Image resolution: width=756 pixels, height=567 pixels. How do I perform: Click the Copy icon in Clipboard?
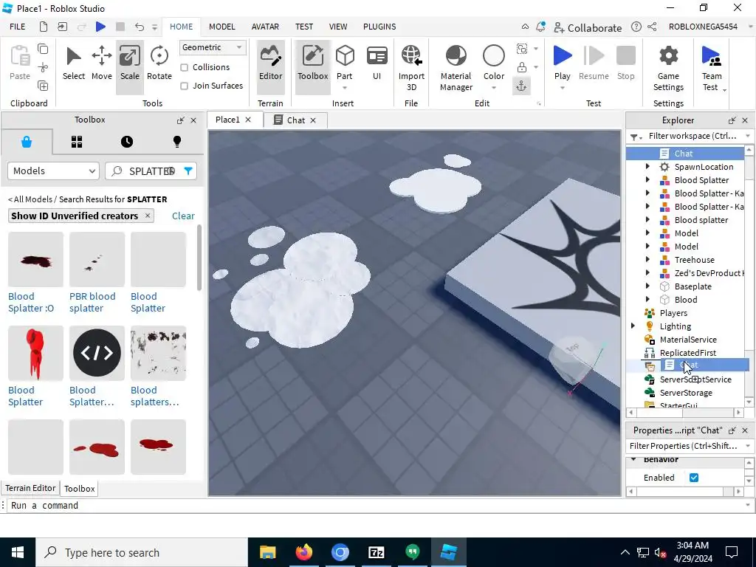point(43,49)
